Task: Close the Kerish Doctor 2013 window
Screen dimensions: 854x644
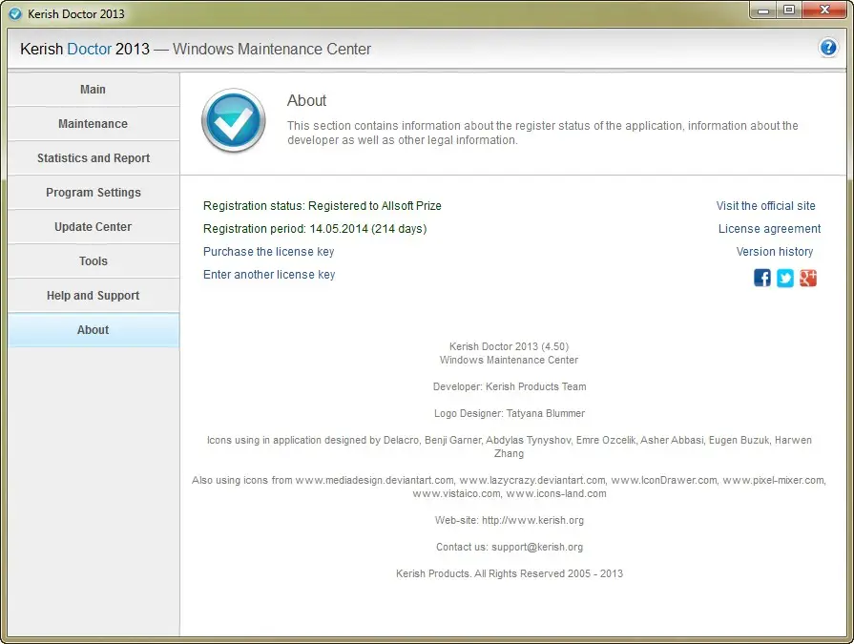Action: [824, 10]
